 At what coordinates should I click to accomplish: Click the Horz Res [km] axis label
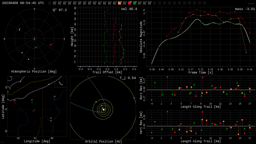pyautogui.click(x=141, y=88)
